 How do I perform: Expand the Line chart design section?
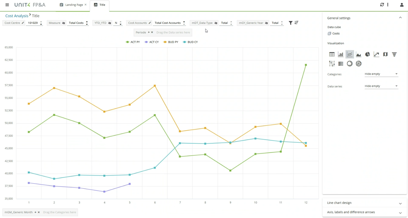tap(364, 203)
